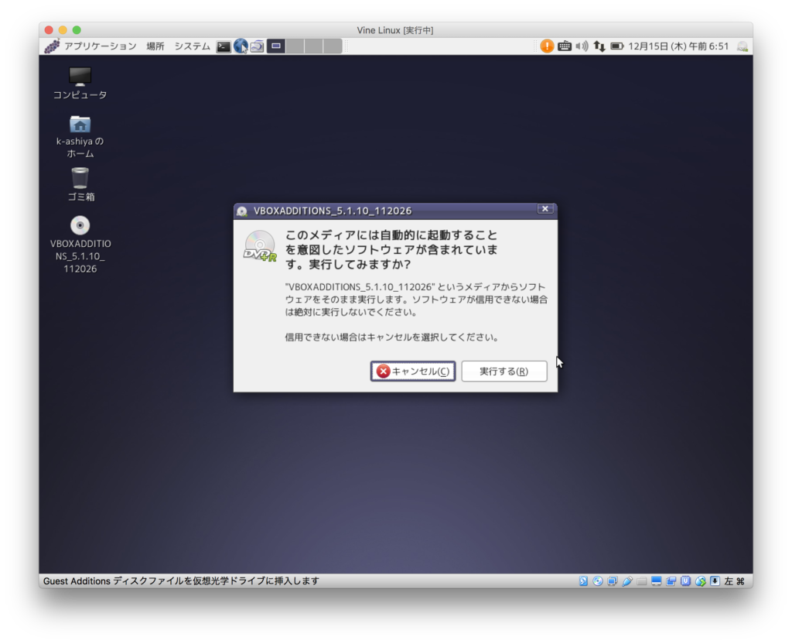Click the orange update alert icon

(547, 46)
